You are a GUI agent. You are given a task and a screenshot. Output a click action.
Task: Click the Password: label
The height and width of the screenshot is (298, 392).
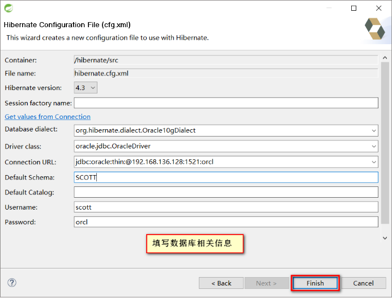[20, 222]
